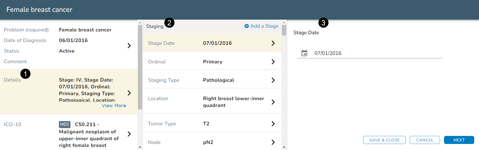The width and height of the screenshot is (479, 150).
Task: Click the Add a Stage link
Action: click(264, 26)
